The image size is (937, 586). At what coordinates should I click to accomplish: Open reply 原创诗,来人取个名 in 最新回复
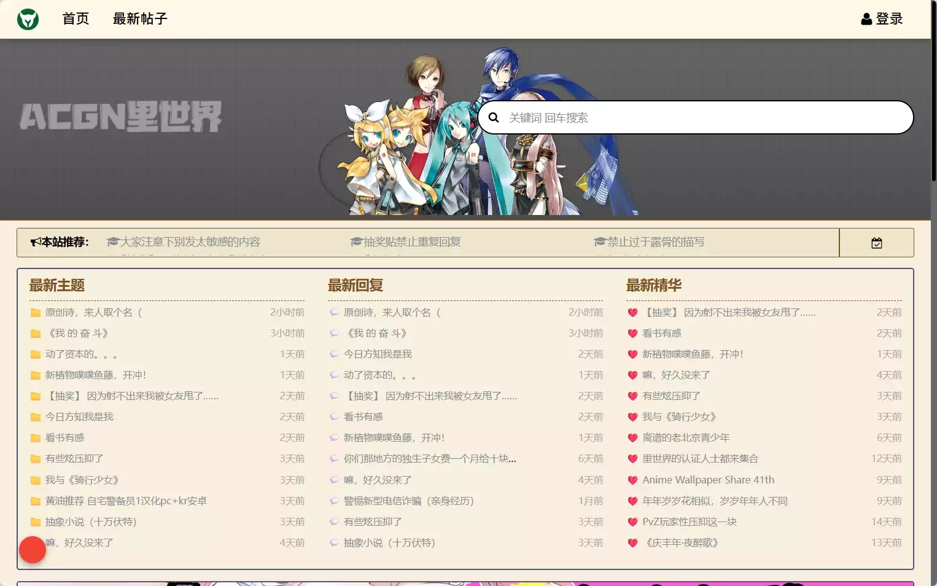(392, 313)
